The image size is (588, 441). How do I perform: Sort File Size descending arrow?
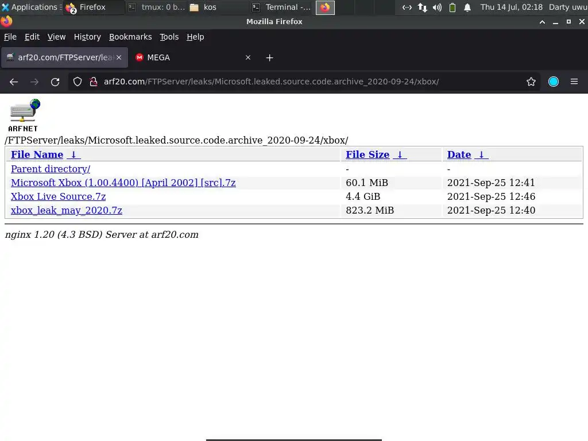pos(400,154)
